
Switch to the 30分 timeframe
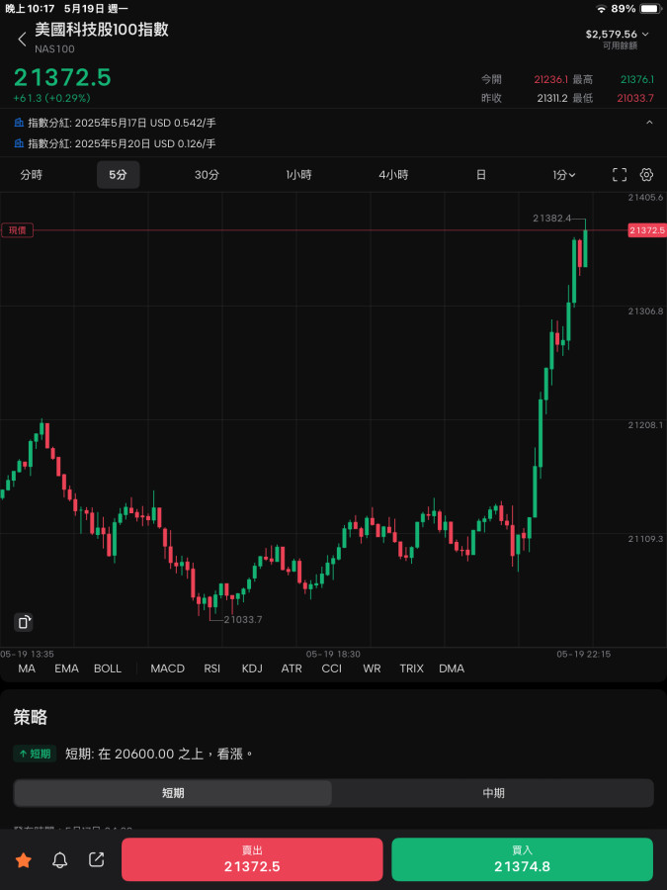pyautogui.click(x=207, y=175)
